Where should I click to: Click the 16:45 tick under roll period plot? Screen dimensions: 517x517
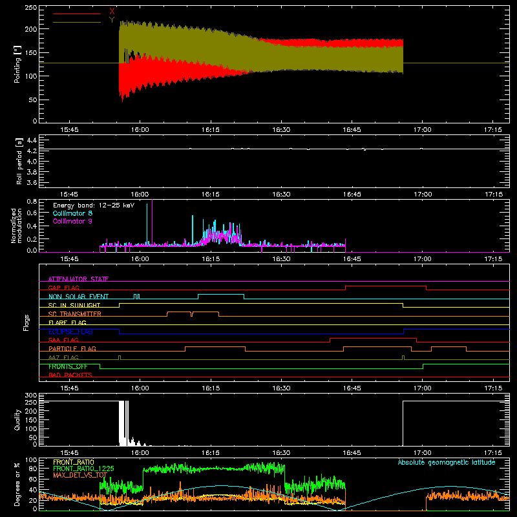coord(352,195)
